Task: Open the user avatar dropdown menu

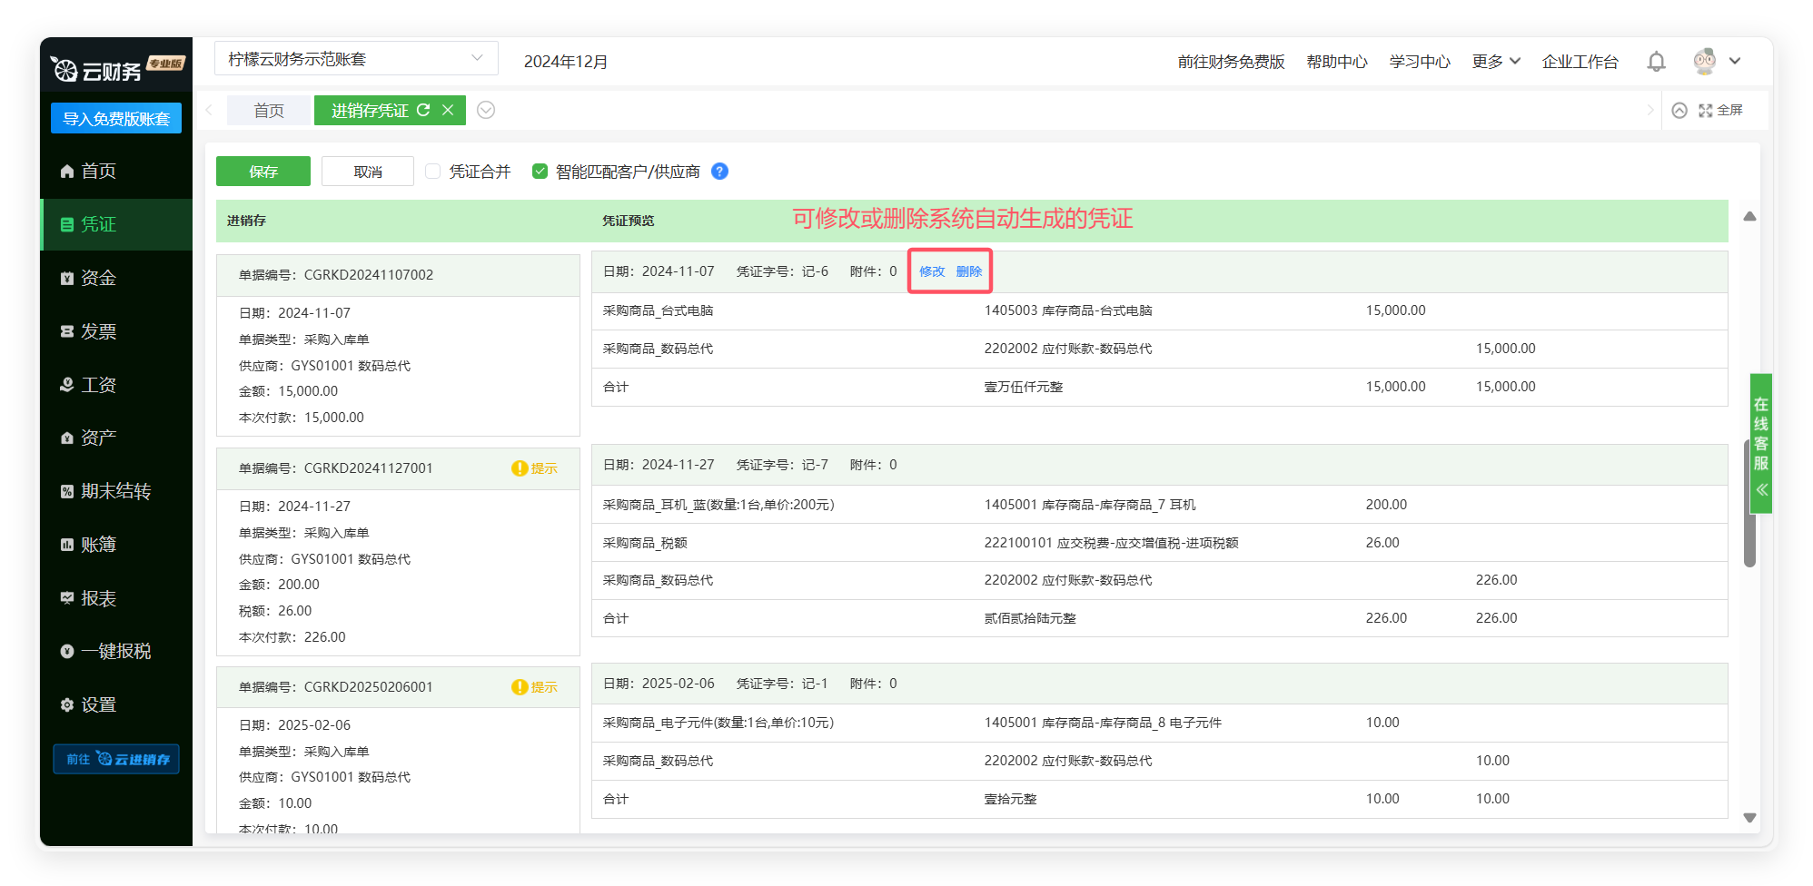Action: click(x=1717, y=62)
